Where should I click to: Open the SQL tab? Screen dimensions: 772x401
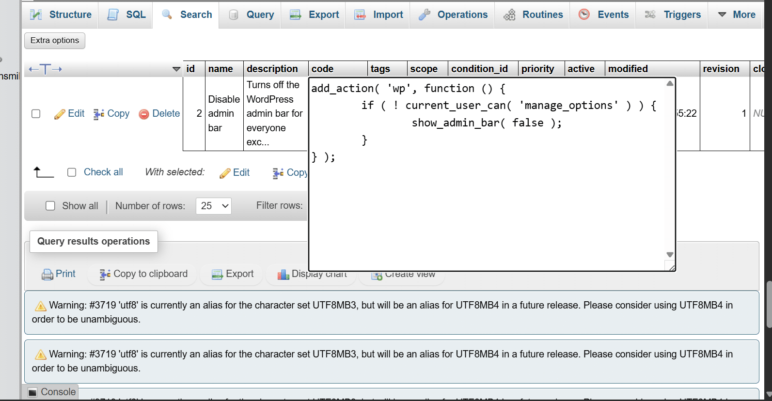126,15
